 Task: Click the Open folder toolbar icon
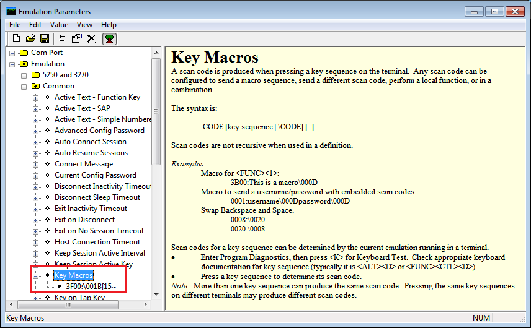[x=30, y=38]
